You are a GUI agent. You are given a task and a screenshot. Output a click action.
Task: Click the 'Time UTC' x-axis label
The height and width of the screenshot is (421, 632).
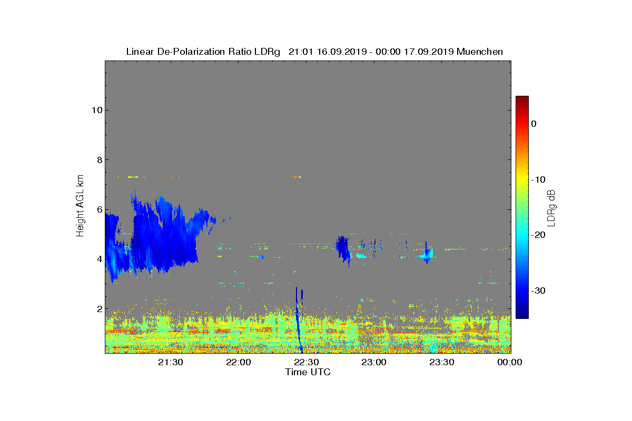tap(308, 372)
